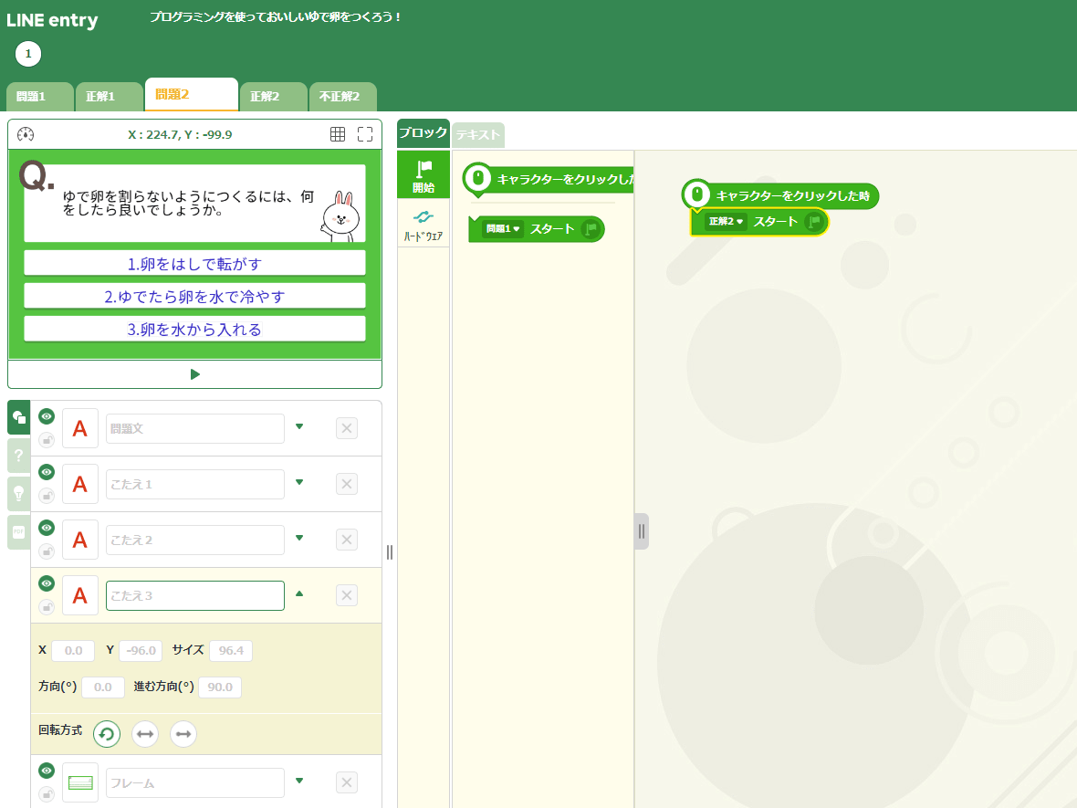Switch to the ブロック tab

point(423,133)
